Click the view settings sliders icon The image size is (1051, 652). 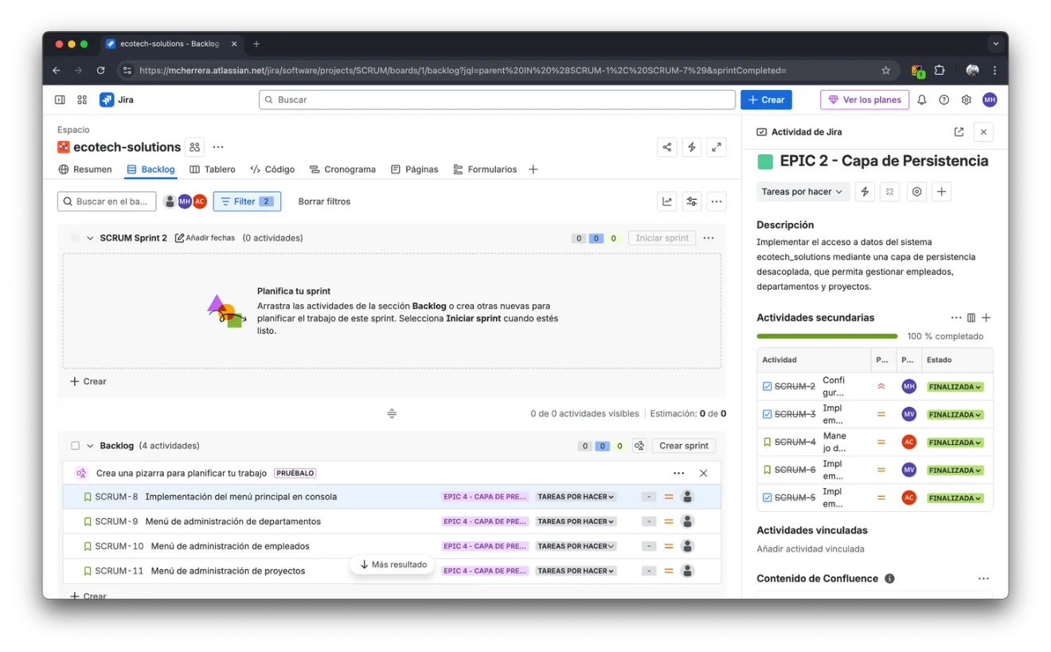point(692,201)
